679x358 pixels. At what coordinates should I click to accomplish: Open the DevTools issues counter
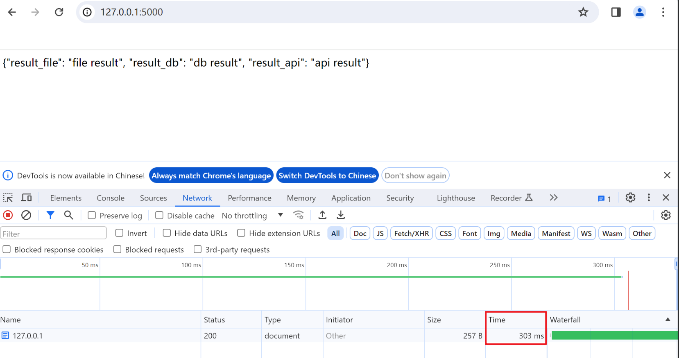pyautogui.click(x=604, y=198)
